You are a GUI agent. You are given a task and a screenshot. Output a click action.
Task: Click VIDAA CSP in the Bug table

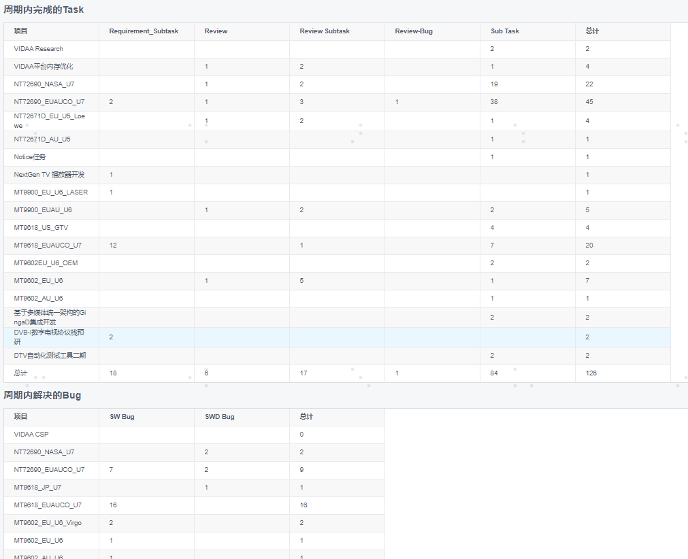[31, 435]
